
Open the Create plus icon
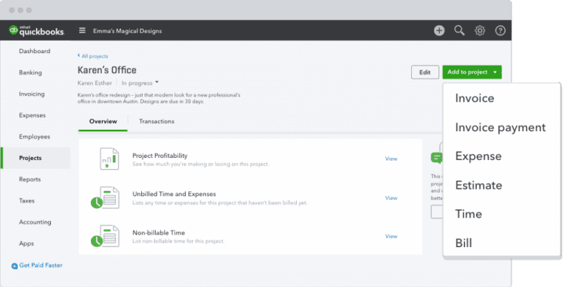(439, 31)
